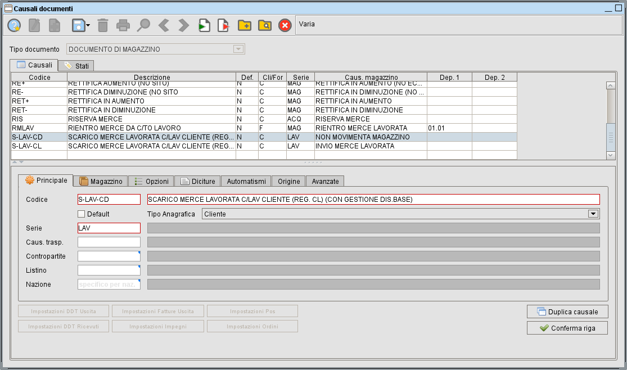Image resolution: width=627 pixels, height=370 pixels.
Task: Open the save button dropdown arrow
Action: click(88, 25)
